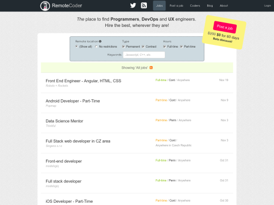274x205 pixels.
Task: Toggle the Full-time checkbox
Action: (x=164, y=47)
